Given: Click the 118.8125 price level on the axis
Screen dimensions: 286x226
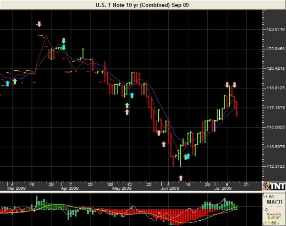Looking at the screenshot, I should (274, 88).
